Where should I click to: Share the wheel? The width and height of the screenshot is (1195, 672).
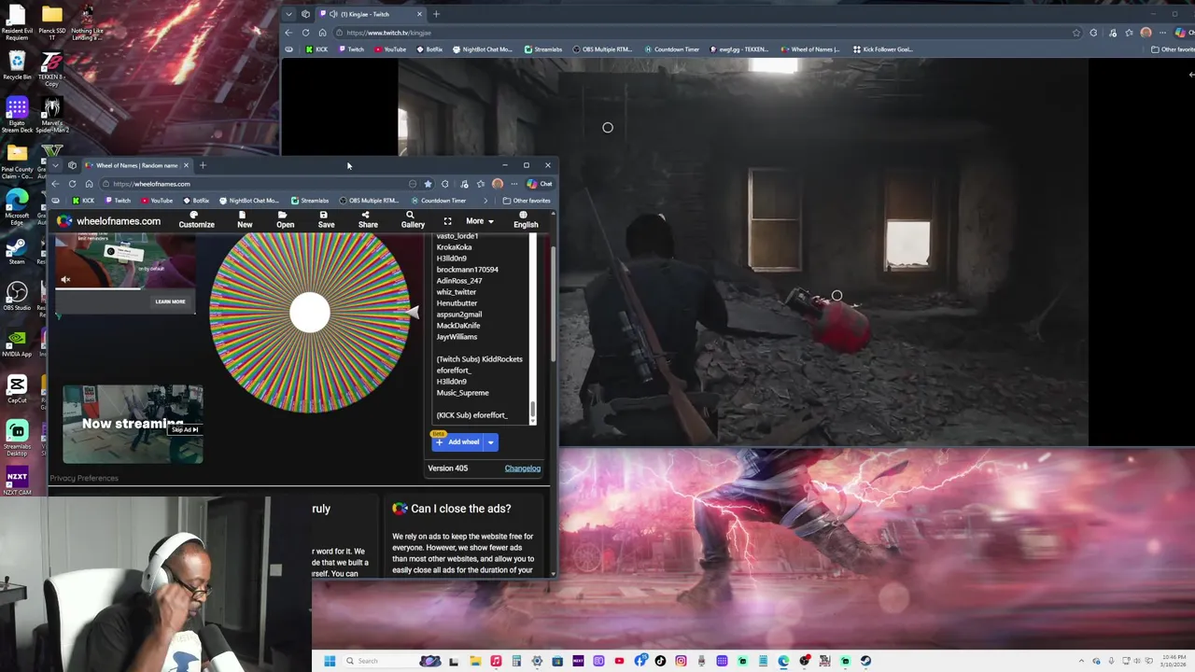(x=368, y=219)
